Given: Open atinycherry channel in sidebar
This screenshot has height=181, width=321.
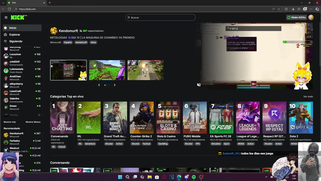Looking at the screenshot, I should click(x=22, y=85).
